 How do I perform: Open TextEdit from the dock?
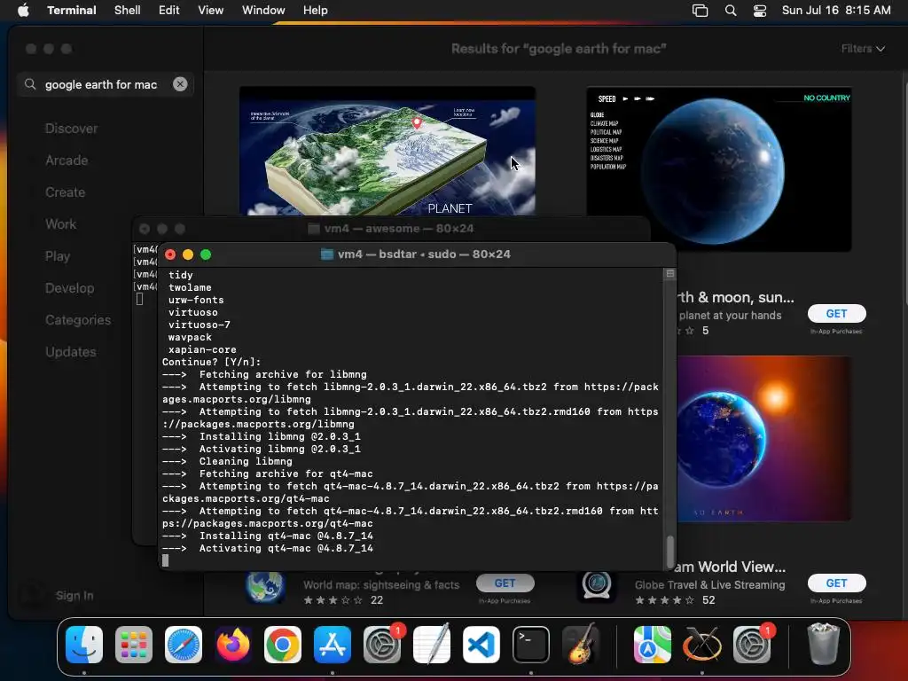pos(432,645)
